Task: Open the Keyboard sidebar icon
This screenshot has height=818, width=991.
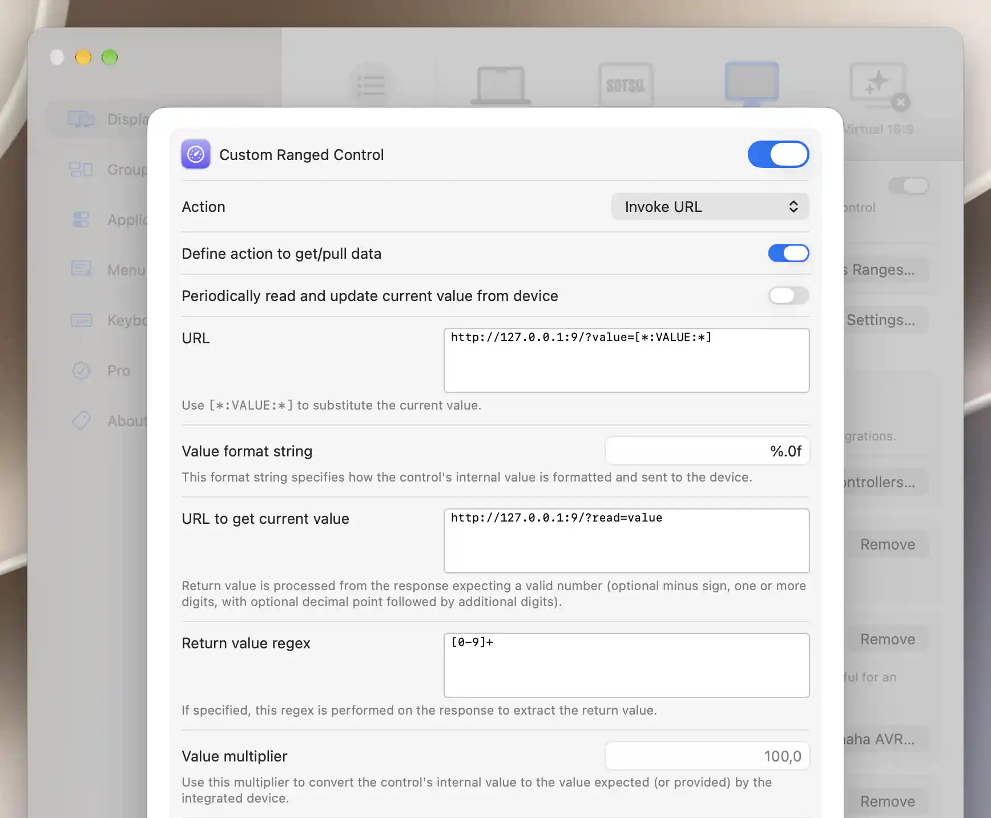Action: [81, 320]
